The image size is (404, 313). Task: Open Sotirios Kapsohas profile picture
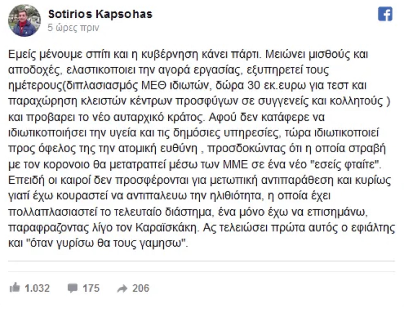tap(24, 20)
